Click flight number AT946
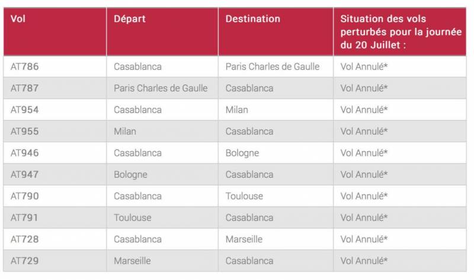Image resolution: width=474 pixels, height=280 pixels. point(24,153)
